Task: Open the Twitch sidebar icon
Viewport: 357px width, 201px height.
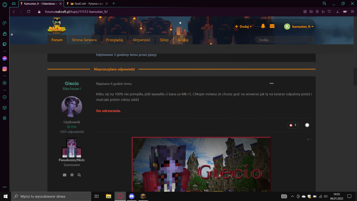Action: [5, 44]
